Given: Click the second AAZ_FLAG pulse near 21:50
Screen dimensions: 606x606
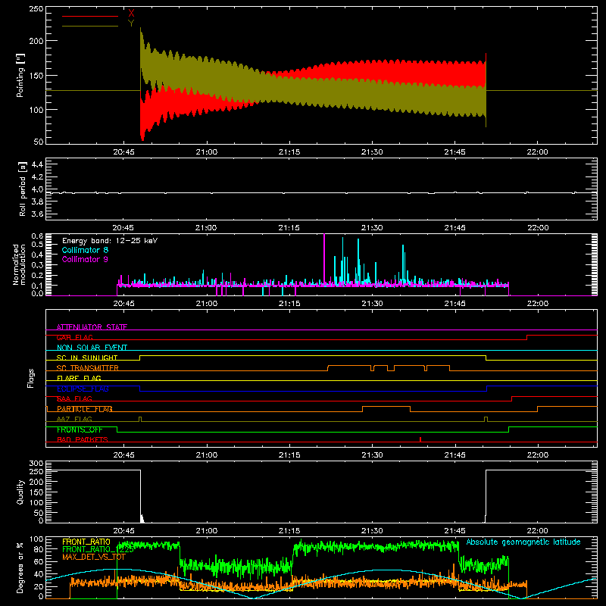Looking at the screenshot, I should (x=486, y=419).
